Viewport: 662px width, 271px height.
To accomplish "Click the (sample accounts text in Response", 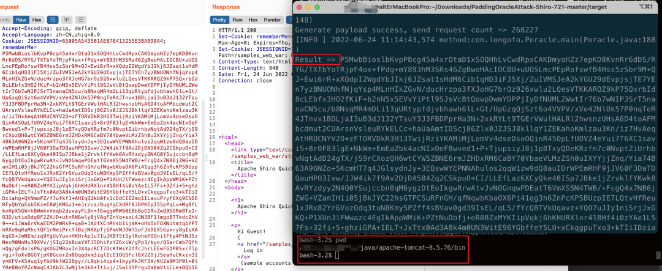I will point(266,262).
